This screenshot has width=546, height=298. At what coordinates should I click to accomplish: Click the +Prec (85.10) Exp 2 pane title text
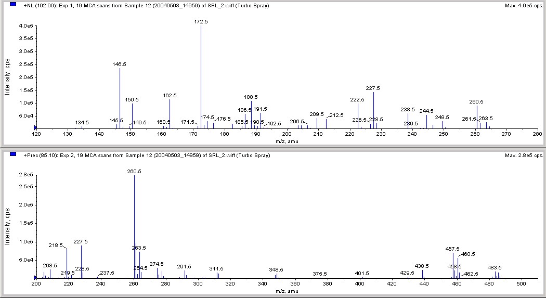click(147, 156)
